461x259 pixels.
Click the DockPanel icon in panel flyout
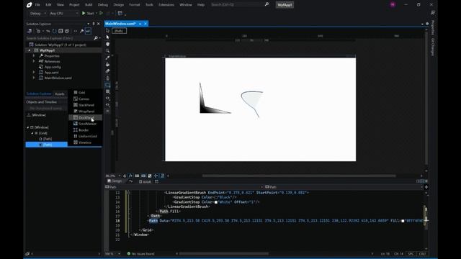(76, 117)
